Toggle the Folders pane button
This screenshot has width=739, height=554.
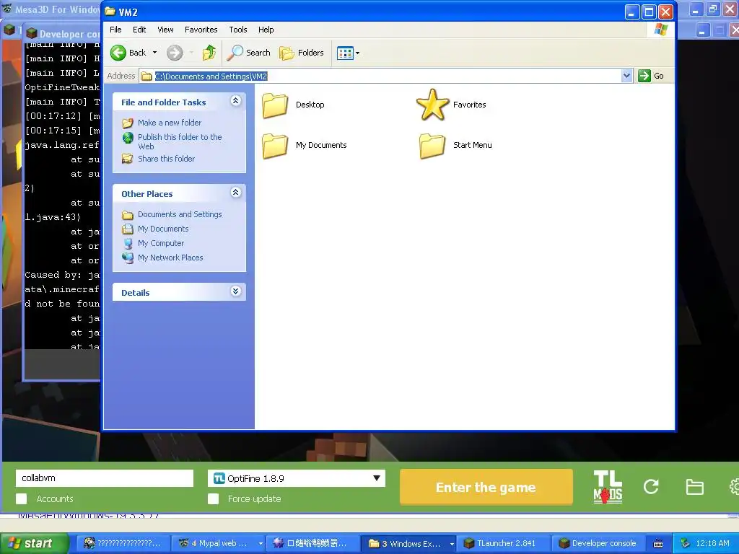[x=302, y=53]
